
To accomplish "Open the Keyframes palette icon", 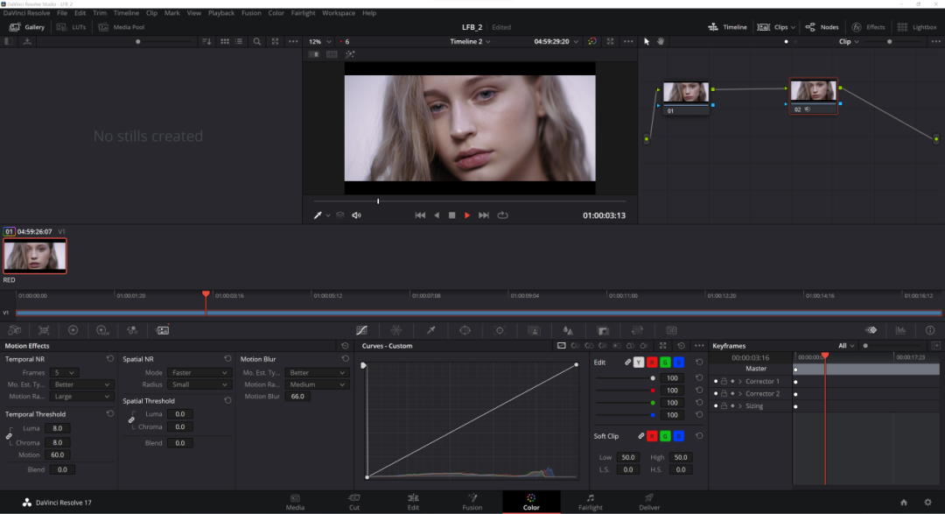I will (871, 330).
